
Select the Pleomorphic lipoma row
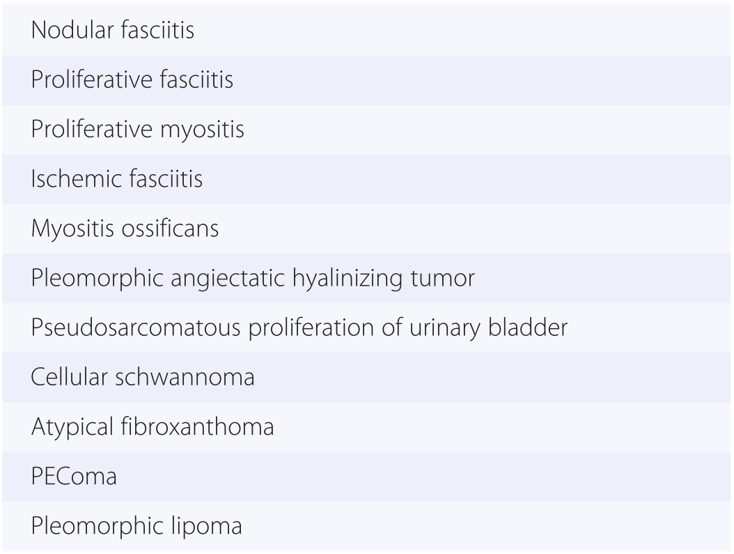click(x=136, y=526)
